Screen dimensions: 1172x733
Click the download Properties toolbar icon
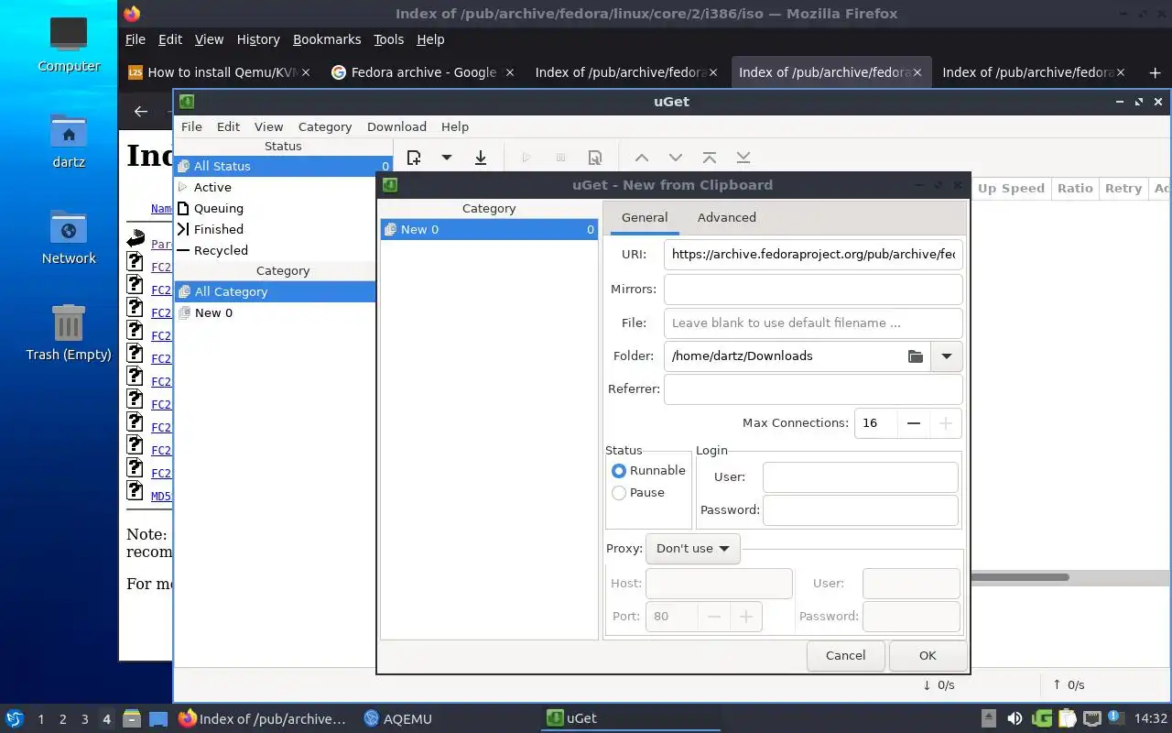pos(595,158)
